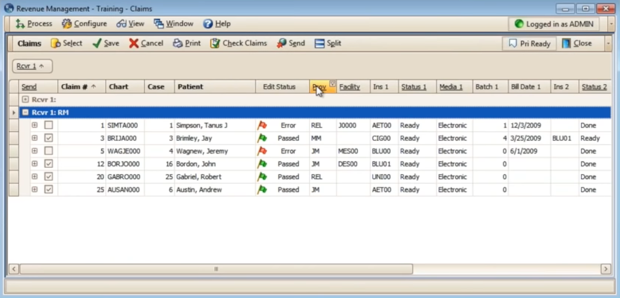Image resolution: width=620 pixels, height=298 pixels.
Task: Check the Send box for Simpson, Tanus J
Action: tap(49, 125)
